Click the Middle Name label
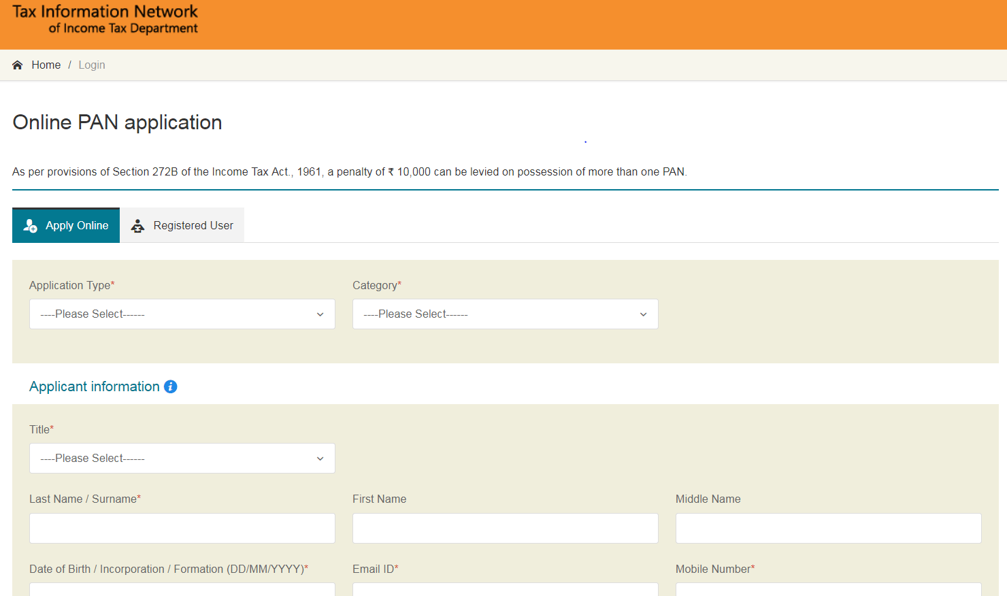Image resolution: width=1007 pixels, height=596 pixels. pos(708,499)
